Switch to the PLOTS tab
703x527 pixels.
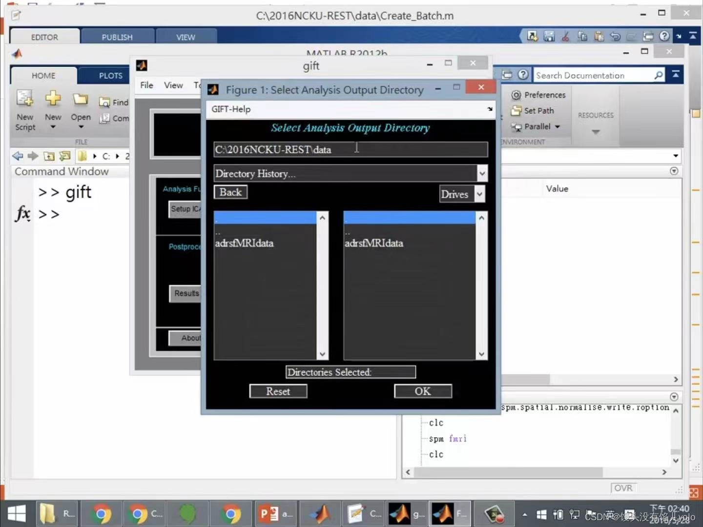(111, 76)
